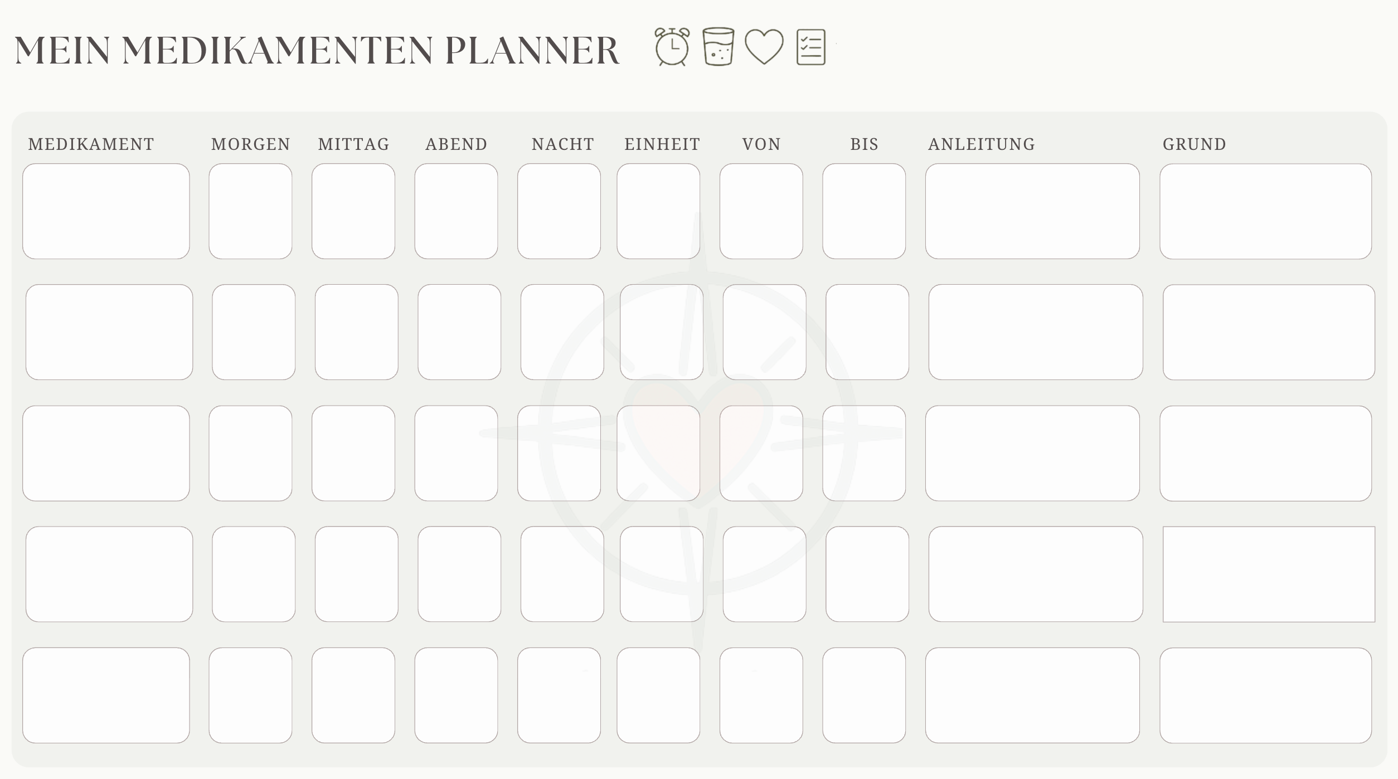Click the water glass icon
Image resolution: width=1398 pixels, height=779 pixels.
[718, 47]
